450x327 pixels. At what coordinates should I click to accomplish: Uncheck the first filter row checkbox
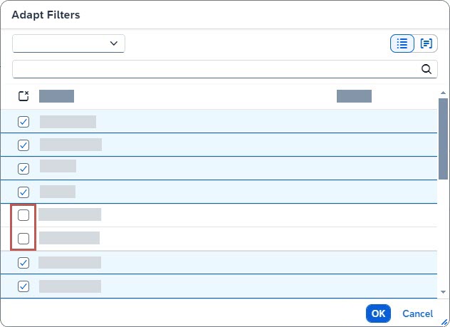coord(23,122)
